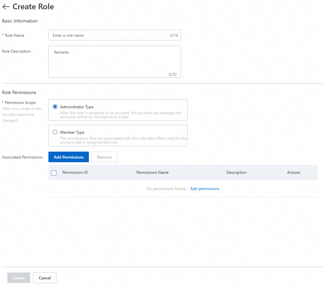The height and width of the screenshot is (287, 323).
Task: Click the Associated Permissions label
Action: 22,157
